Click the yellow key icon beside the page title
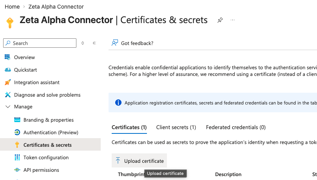The height and width of the screenshot is (180, 317). point(10,23)
